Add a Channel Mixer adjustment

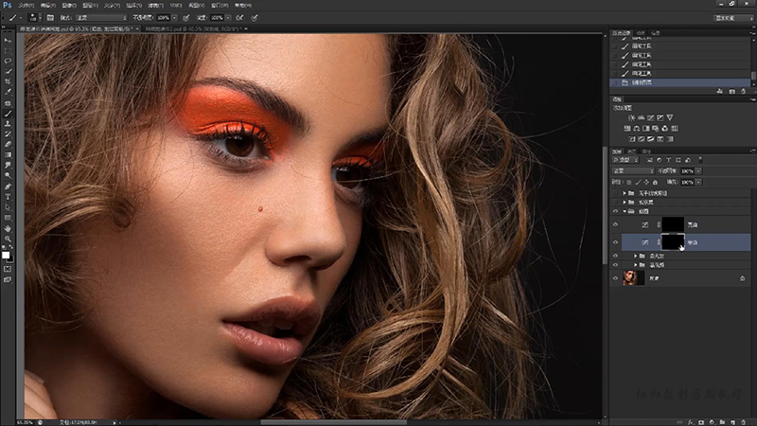[665, 129]
